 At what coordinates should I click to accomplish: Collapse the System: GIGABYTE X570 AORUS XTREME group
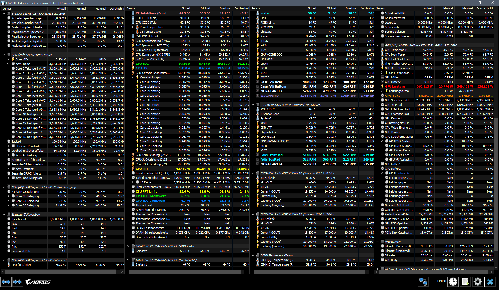[x=4, y=13]
